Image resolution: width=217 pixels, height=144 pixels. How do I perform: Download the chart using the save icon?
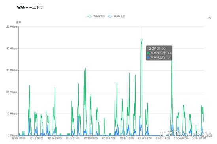click(x=209, y=17)
